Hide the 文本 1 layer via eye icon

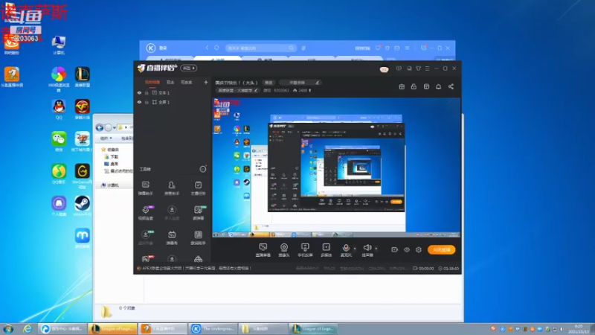(x=139, y=92)
